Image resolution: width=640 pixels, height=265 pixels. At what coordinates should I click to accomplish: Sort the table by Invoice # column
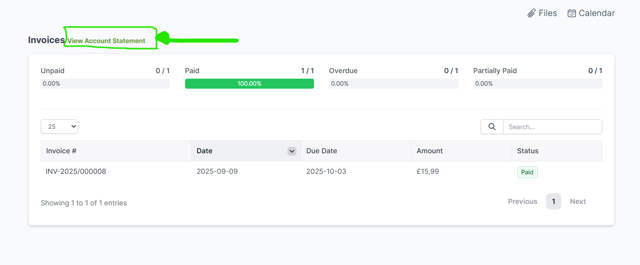point(61,151)
